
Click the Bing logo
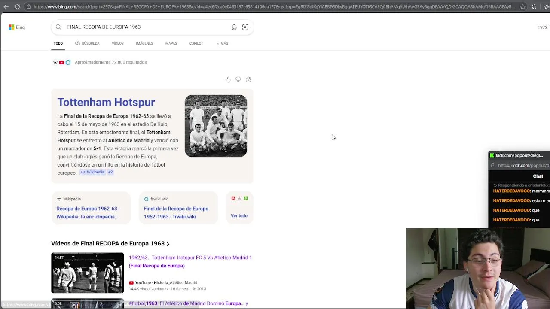(x=17, y=27)
